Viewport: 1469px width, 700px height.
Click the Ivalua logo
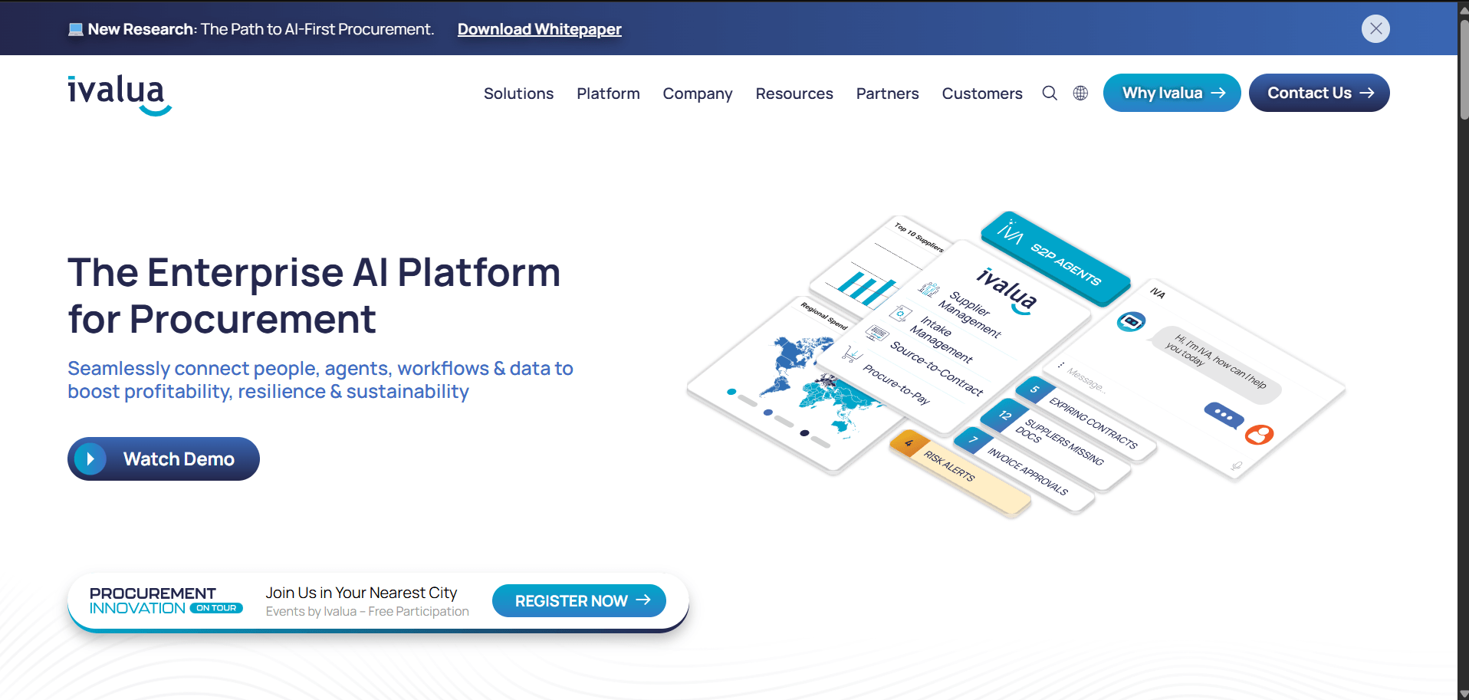pos(120,94)
